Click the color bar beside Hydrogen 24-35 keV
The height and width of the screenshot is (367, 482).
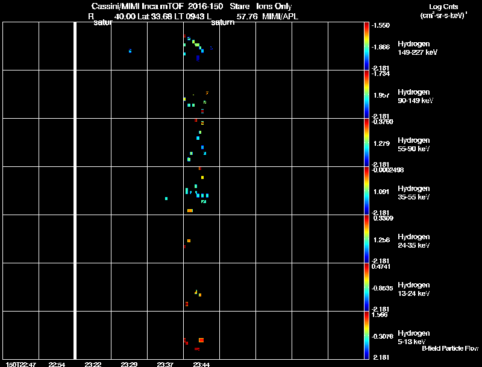(366, 239)
